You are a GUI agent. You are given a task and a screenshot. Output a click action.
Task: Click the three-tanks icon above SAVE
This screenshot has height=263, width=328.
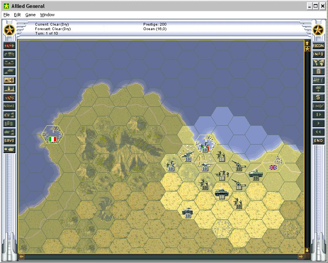9,132
